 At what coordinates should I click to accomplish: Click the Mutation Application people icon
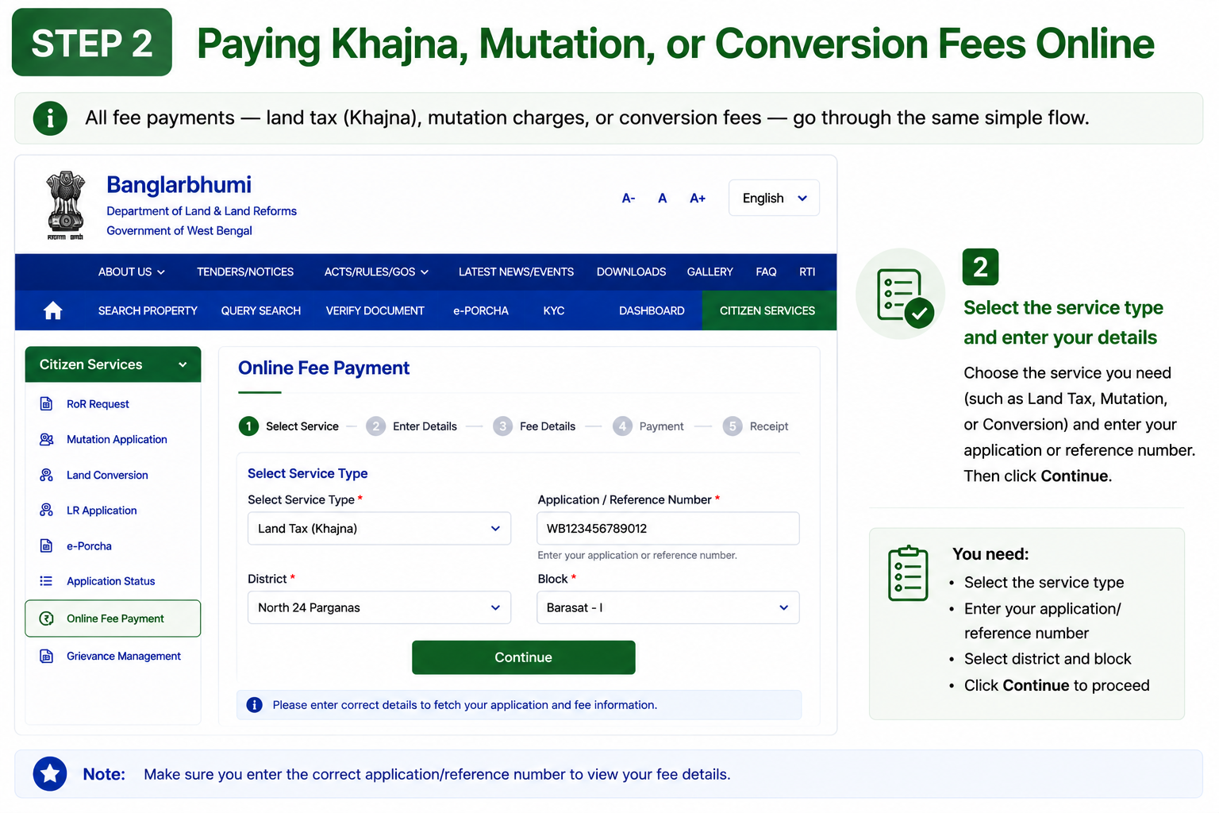click(x=46, y=439)
